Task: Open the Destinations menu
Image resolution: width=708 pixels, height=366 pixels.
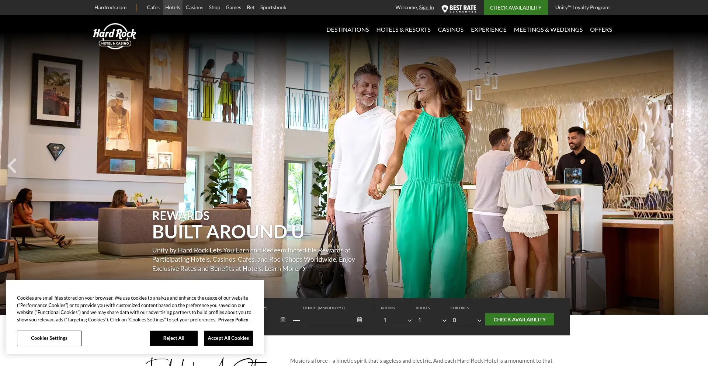Action: pyautogui.click(x=347, y=29)
